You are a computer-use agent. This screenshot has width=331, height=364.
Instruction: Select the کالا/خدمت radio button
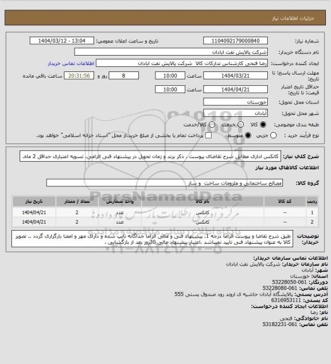point(212,124)
